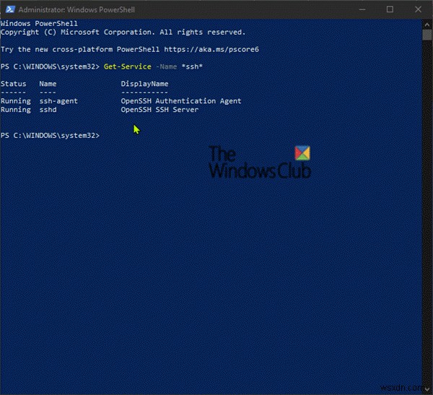Viewport: 433px width, 395px height.
Task: Click the 'DisplayName' column header
Action: click(x=145, y=84)
